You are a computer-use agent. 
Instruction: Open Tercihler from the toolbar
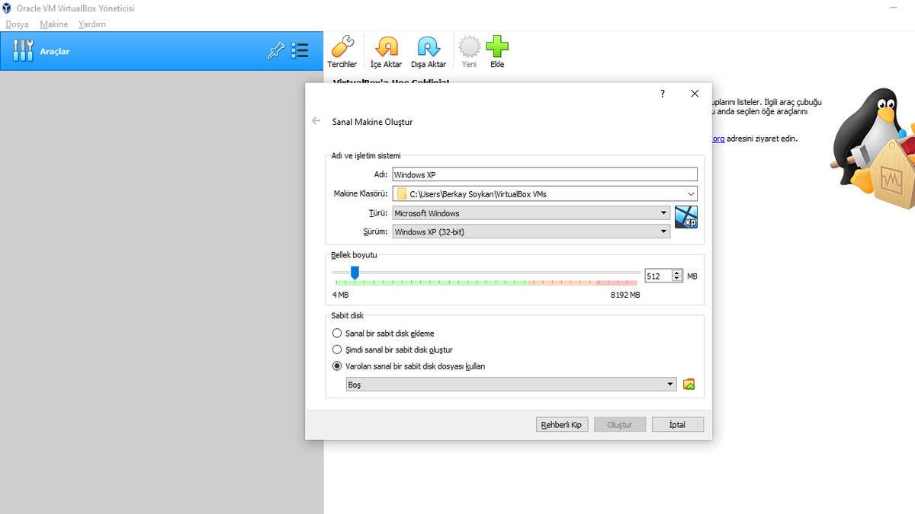(x=342, y=49)
